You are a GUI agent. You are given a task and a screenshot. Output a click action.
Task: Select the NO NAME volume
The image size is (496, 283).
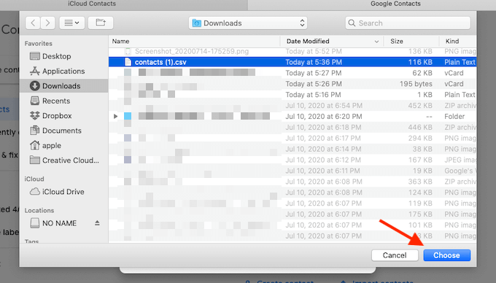click(60, 223)
